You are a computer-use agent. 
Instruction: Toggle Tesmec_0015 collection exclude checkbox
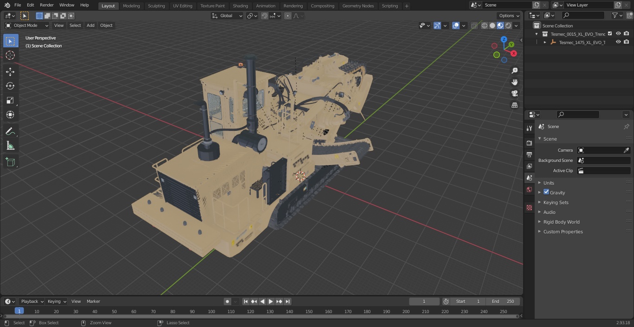pyautogui.click(x=610, y=34)
